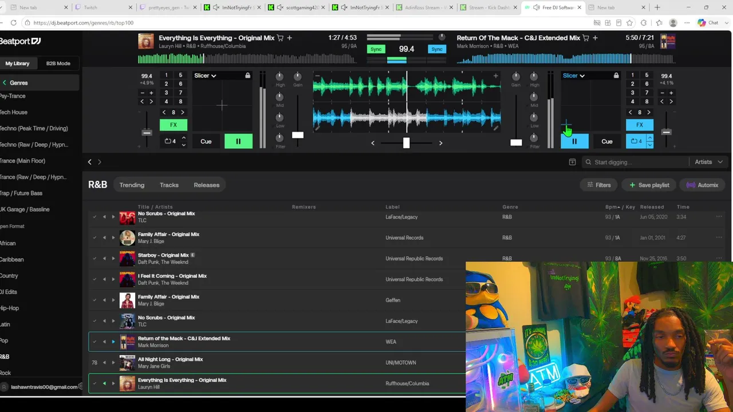Open the Artists search filter dropdown

(709, 162)
